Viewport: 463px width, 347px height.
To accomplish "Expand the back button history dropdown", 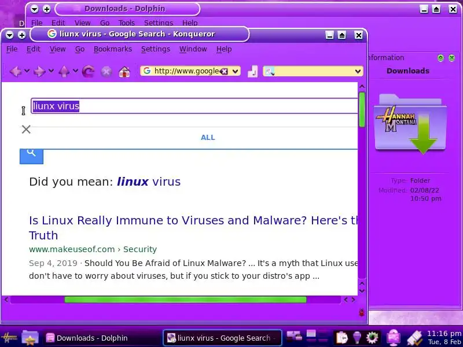I will coord(27,71).
